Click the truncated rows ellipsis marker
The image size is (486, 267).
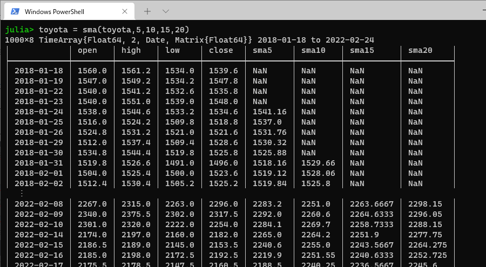click(22, 193)
